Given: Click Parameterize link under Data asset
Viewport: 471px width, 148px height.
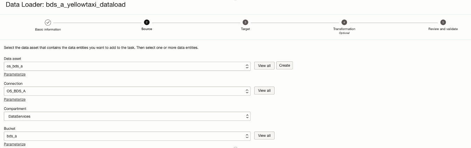Looking at the screenshot, I should 15,74.
